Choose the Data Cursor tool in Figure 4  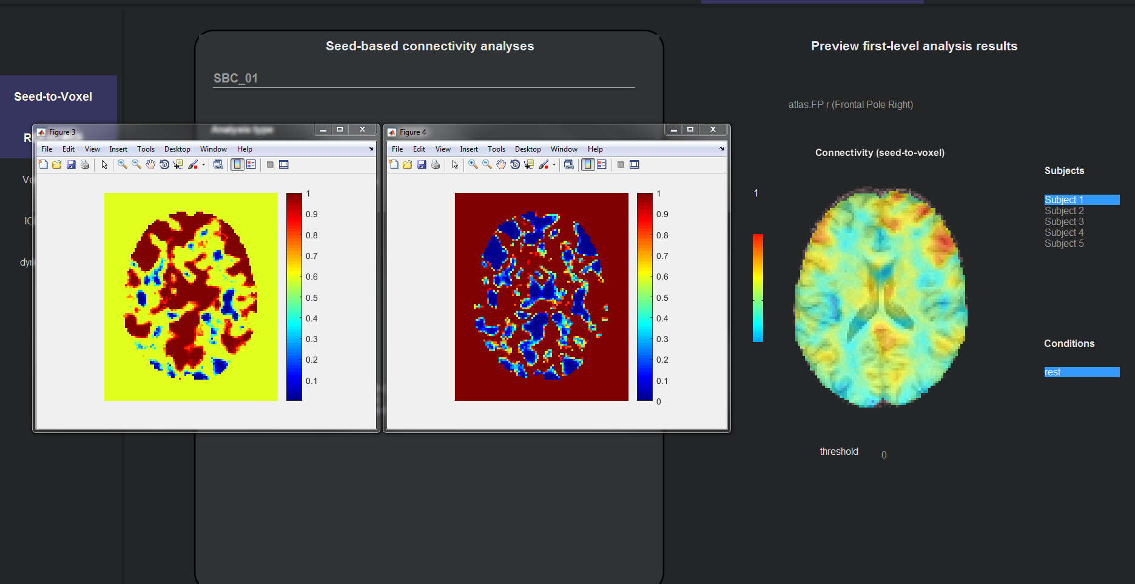pos(530,164)
